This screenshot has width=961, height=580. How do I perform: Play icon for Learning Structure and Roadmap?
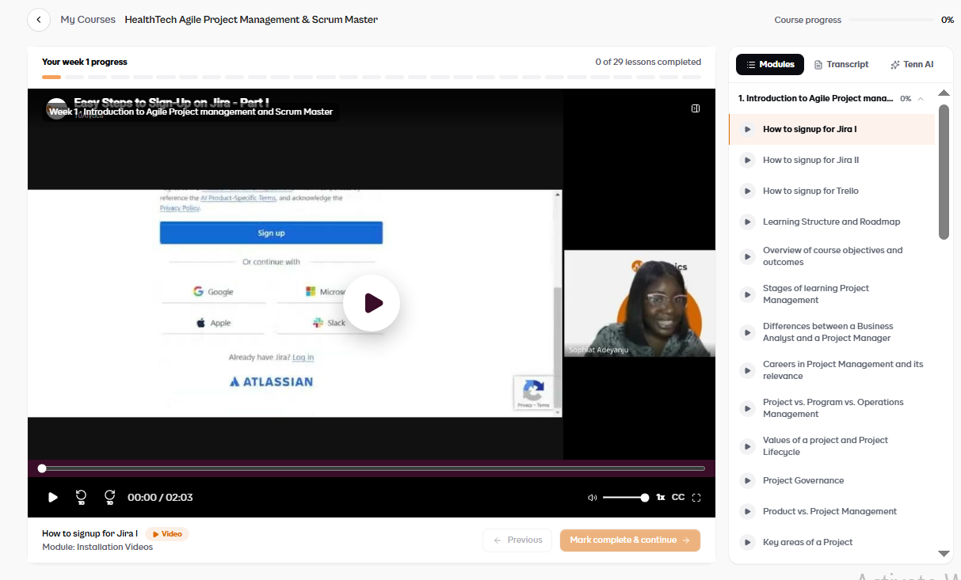click(x=747, y=222)
